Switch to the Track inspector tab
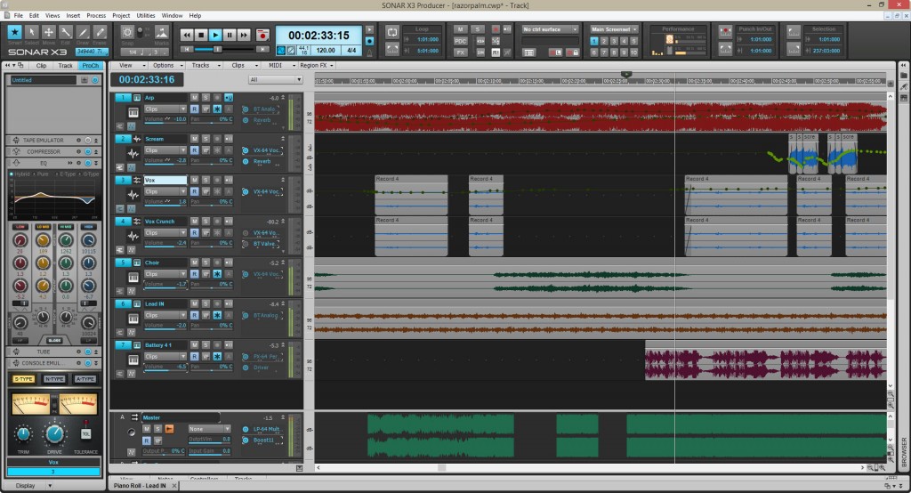911x493 pixels. tap(65, 66)
